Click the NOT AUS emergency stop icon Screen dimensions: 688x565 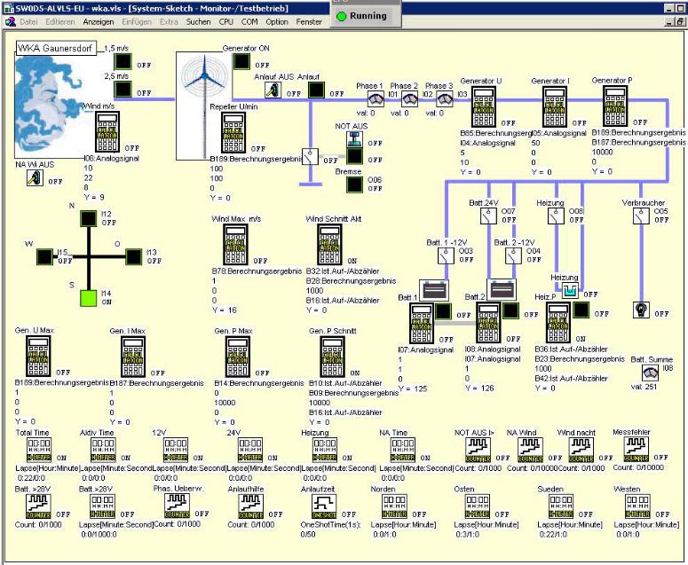(354, 139)
